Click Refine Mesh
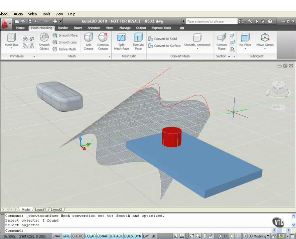The height and width of the screenshot is (239, 296). tap(64, 49)
